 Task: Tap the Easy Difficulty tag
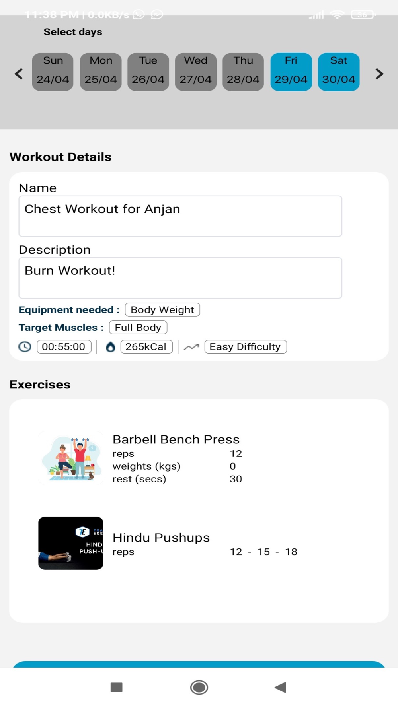coord(246,347)
